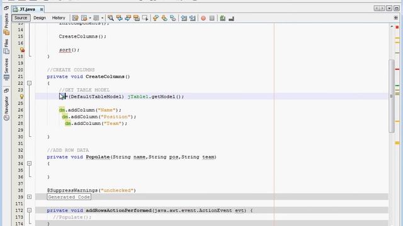
Task: Close the JT.java tab
Action: [x=41, y=9]
